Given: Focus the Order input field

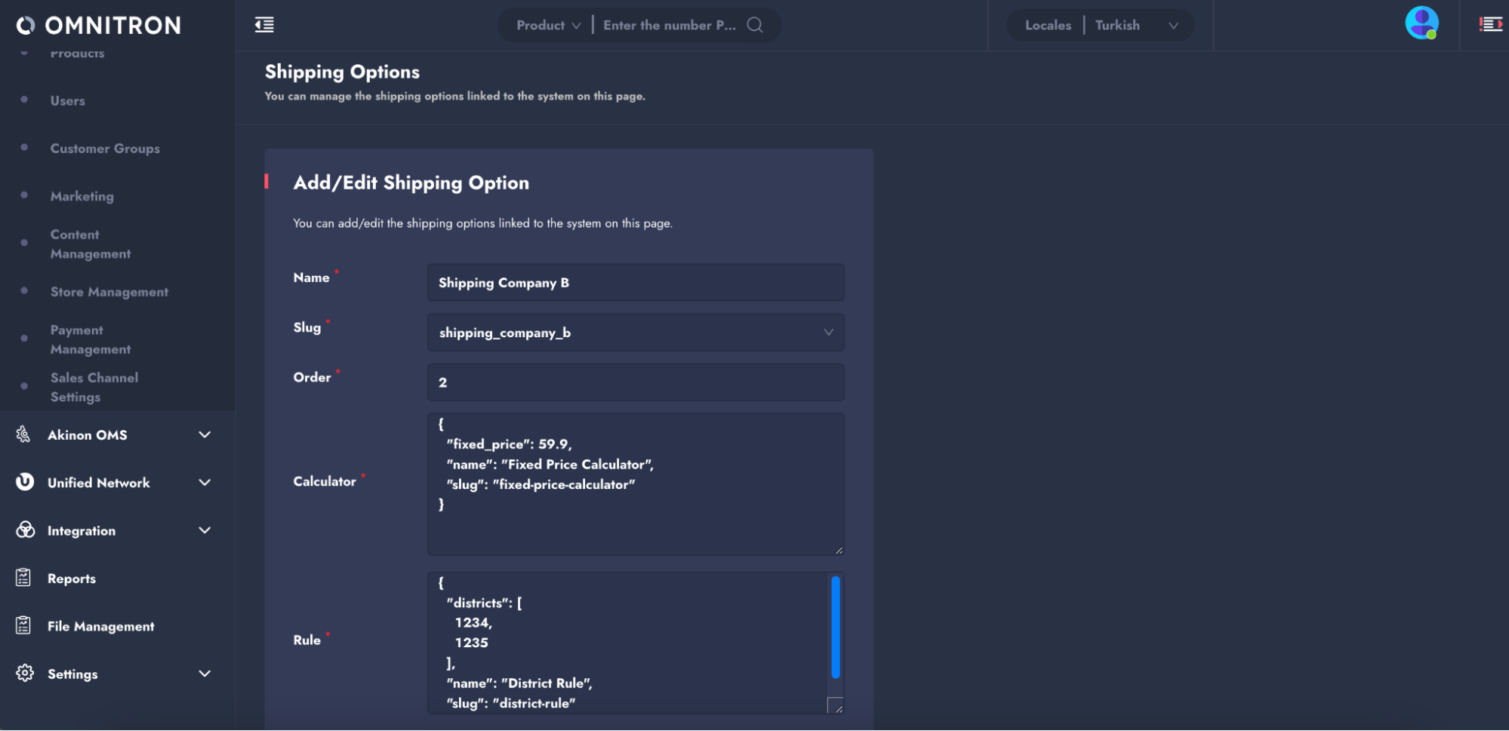Looking at the screenshot, I should [636, 382].
